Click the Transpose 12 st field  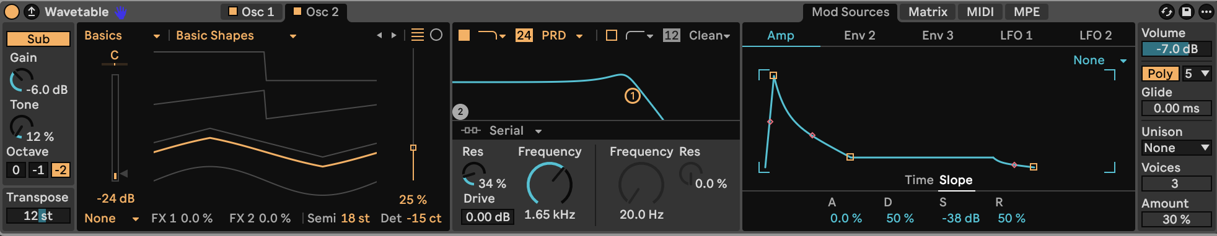pos(38,216)
